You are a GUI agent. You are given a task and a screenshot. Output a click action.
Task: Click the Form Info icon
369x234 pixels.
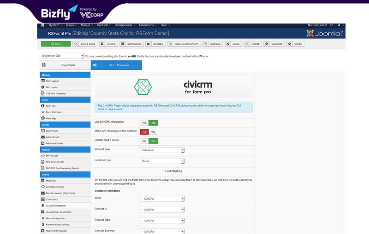[43, 106]
